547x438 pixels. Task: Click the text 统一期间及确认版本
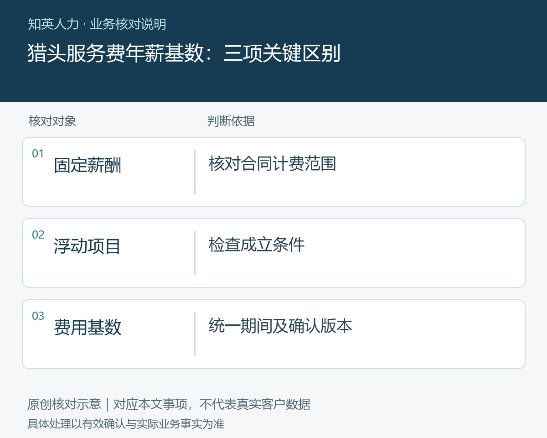coord(280,326)
